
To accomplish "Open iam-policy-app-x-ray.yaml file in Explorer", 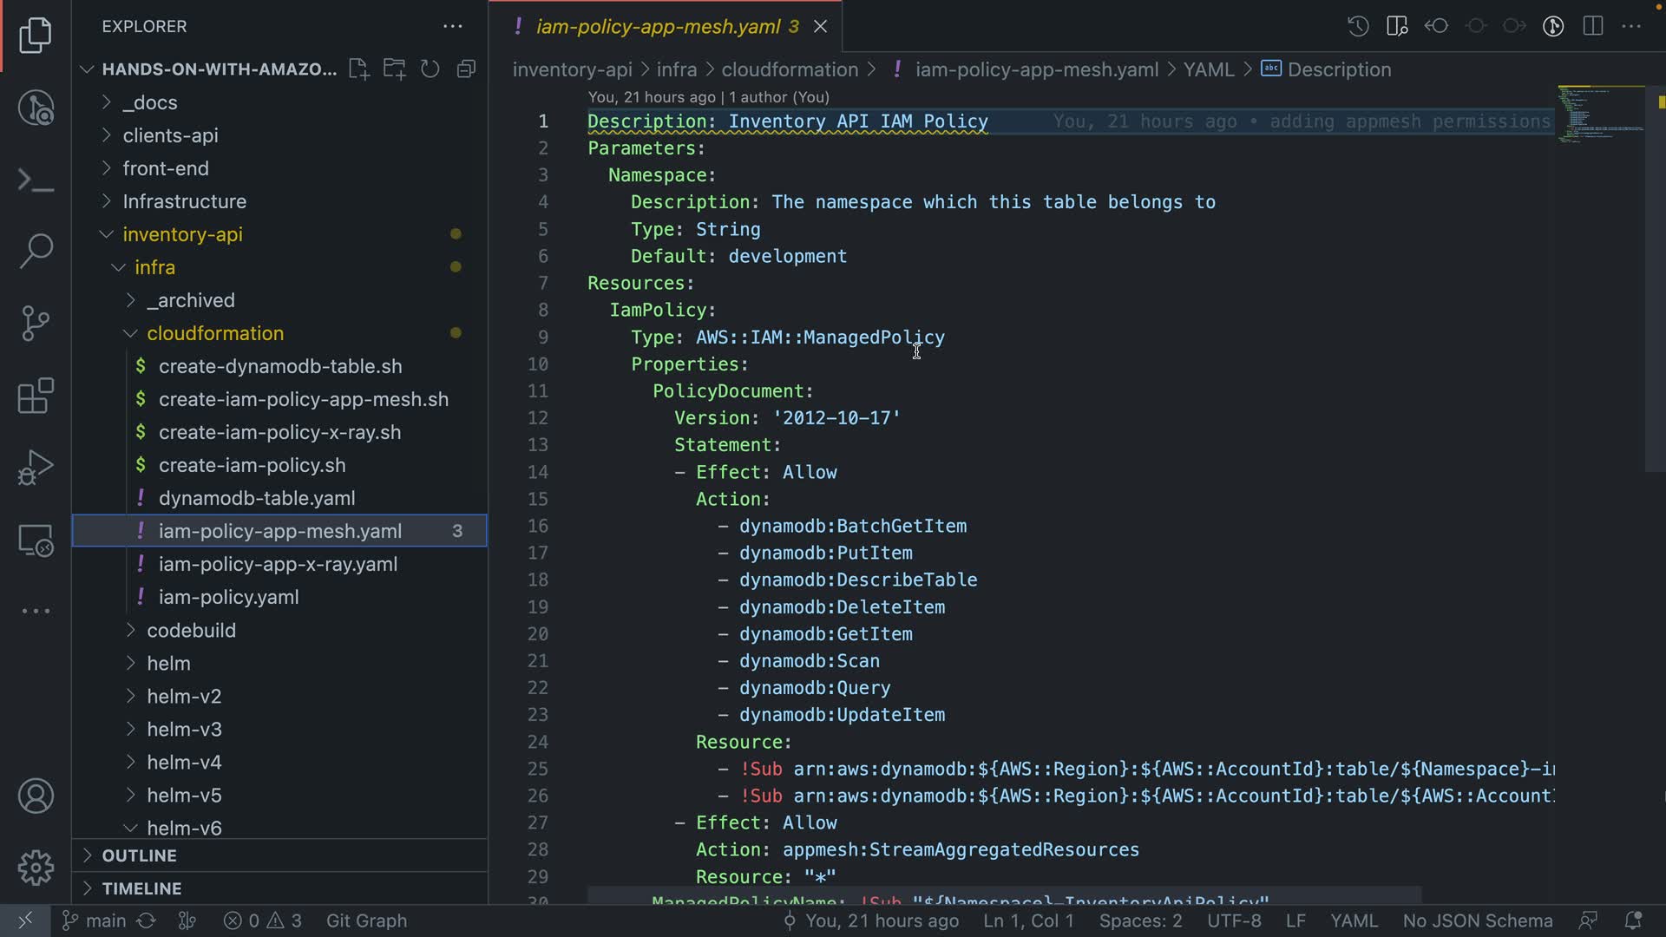I will point(278,564).
